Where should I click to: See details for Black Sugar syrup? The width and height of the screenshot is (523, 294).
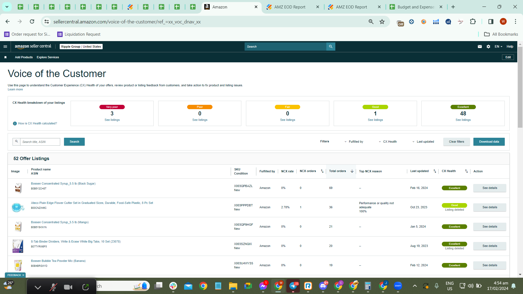[490, 188]
